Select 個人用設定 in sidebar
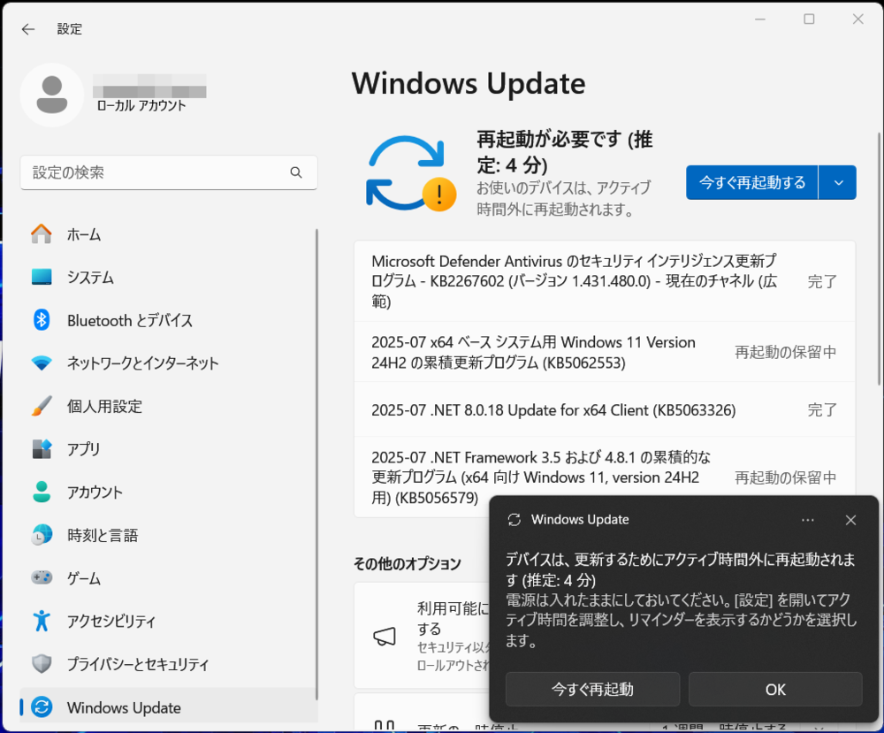 [168, 406]
